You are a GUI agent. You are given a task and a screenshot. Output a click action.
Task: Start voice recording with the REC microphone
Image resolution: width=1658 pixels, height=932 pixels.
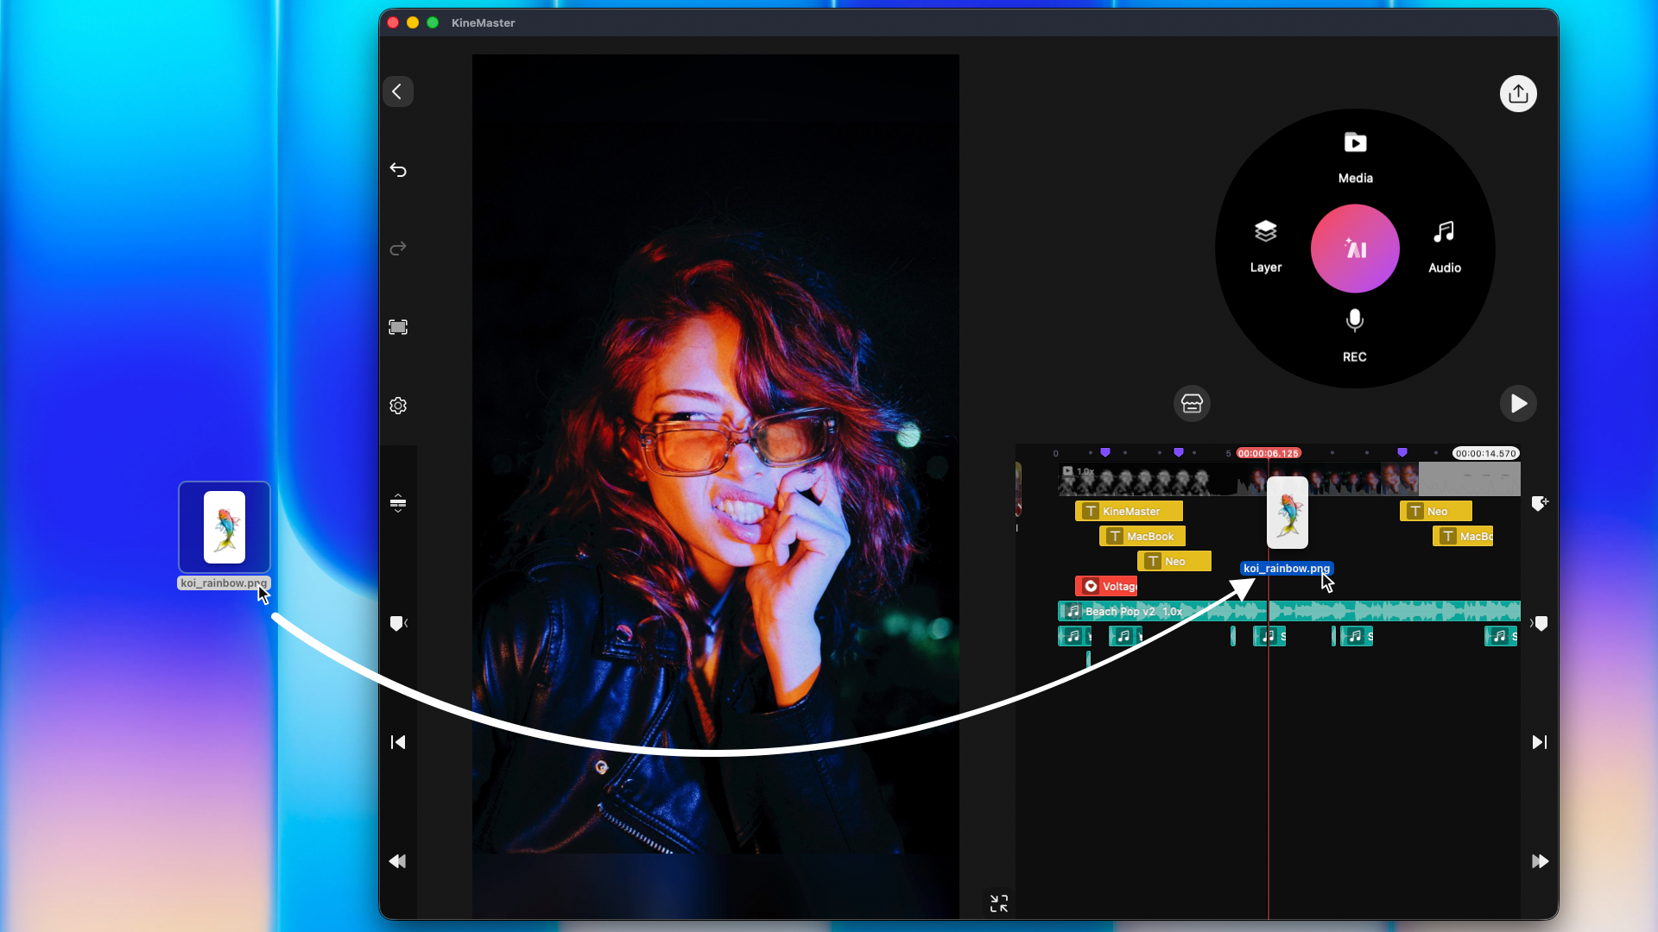click(x=1354, y=332)
